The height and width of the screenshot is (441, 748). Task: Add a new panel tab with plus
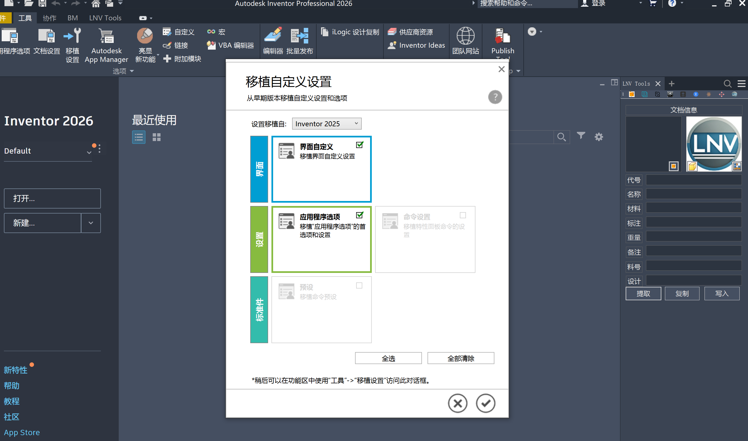tap(671, 84)
